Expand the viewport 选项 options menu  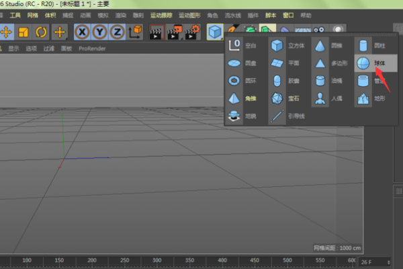(x=31, y=48)
